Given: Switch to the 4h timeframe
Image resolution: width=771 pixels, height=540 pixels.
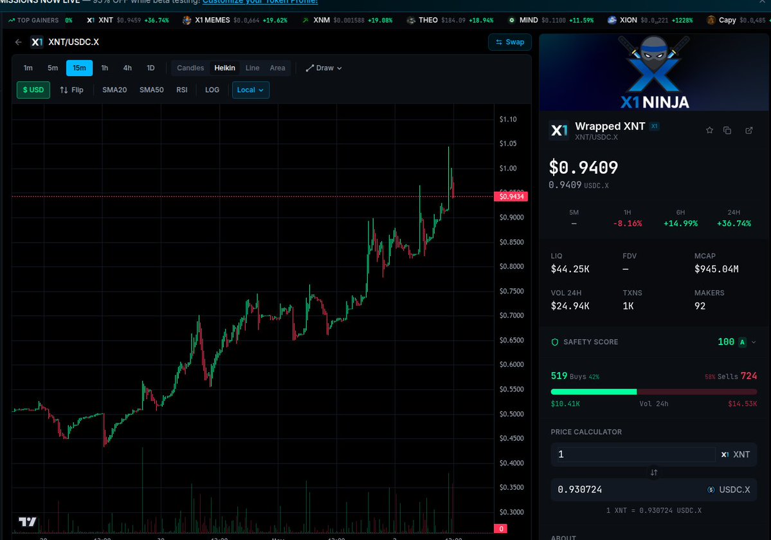Looking at the screenshot, I should (127, 68).
